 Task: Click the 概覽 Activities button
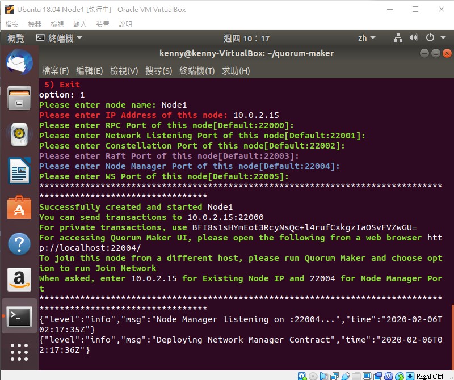[16, 38]
